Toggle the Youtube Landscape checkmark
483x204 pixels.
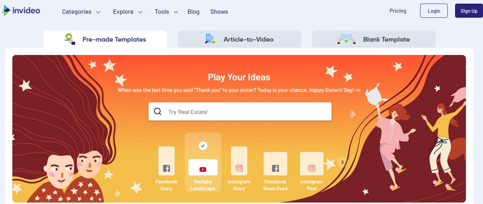coord(203,146)
